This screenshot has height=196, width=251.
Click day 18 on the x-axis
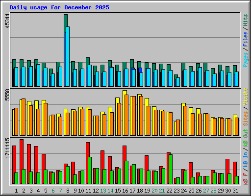pos(140,191)
